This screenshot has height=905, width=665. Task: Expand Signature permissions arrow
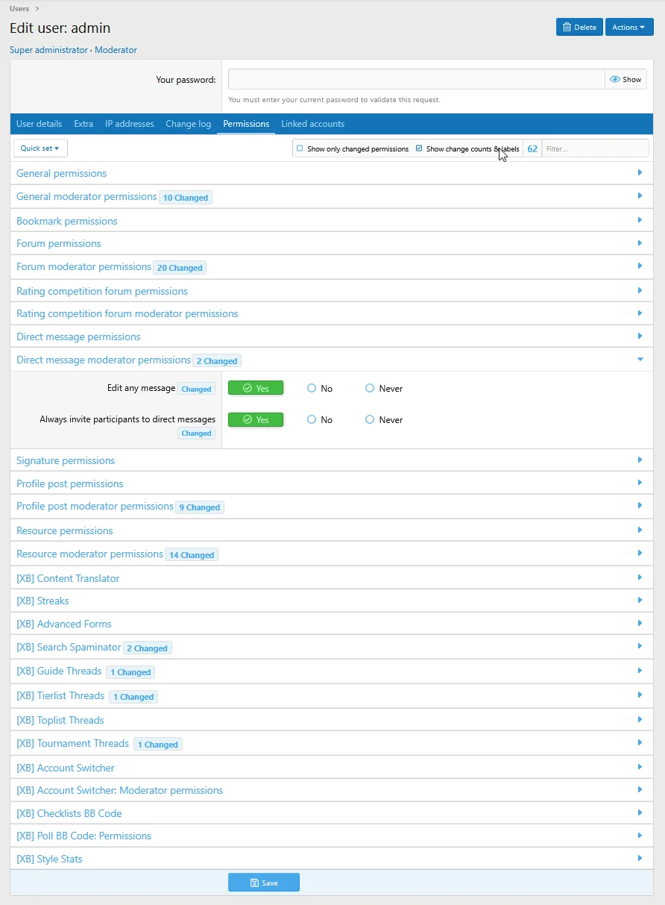point(640,460)
